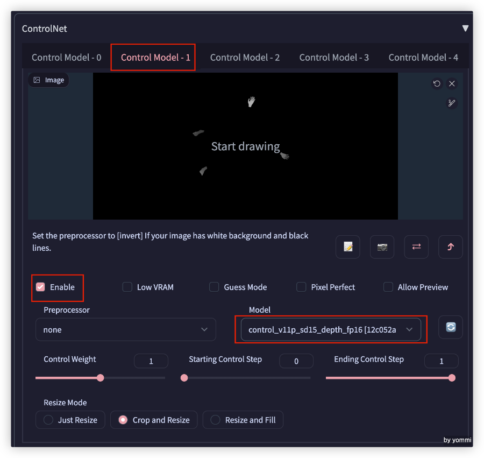The height and width of the screenshot is (458, 484).
Task: Click the Image label badge
Action: point(49,80)
